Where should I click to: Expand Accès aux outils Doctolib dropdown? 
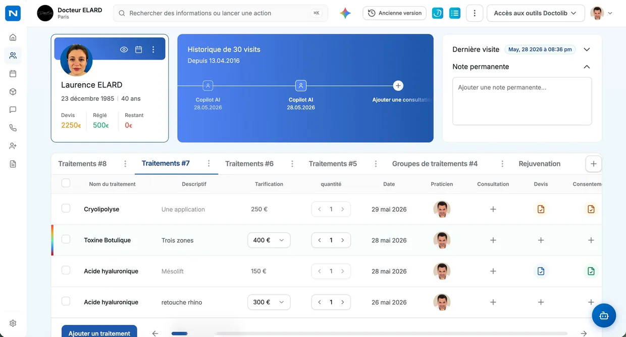coord(536,13)
